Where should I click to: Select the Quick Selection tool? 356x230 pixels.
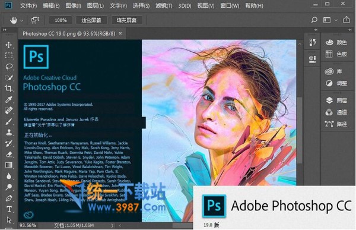tap(9, 78)
